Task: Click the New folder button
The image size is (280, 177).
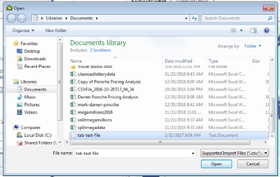Action: click(56, 31)
